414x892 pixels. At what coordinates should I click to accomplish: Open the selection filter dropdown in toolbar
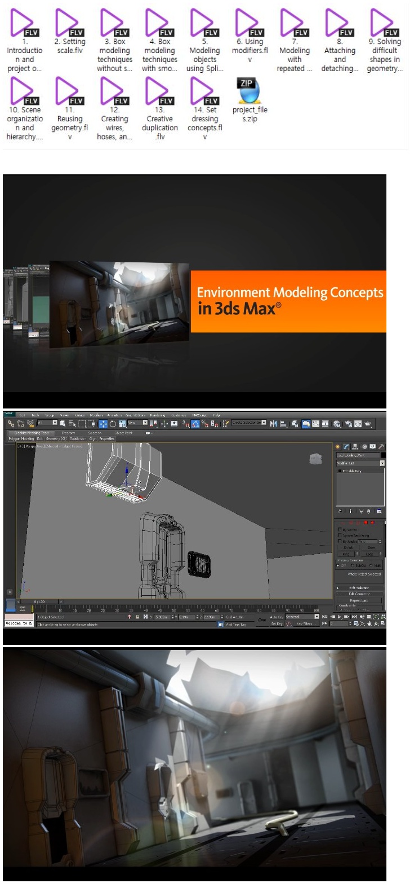click(x=47, y=423)
